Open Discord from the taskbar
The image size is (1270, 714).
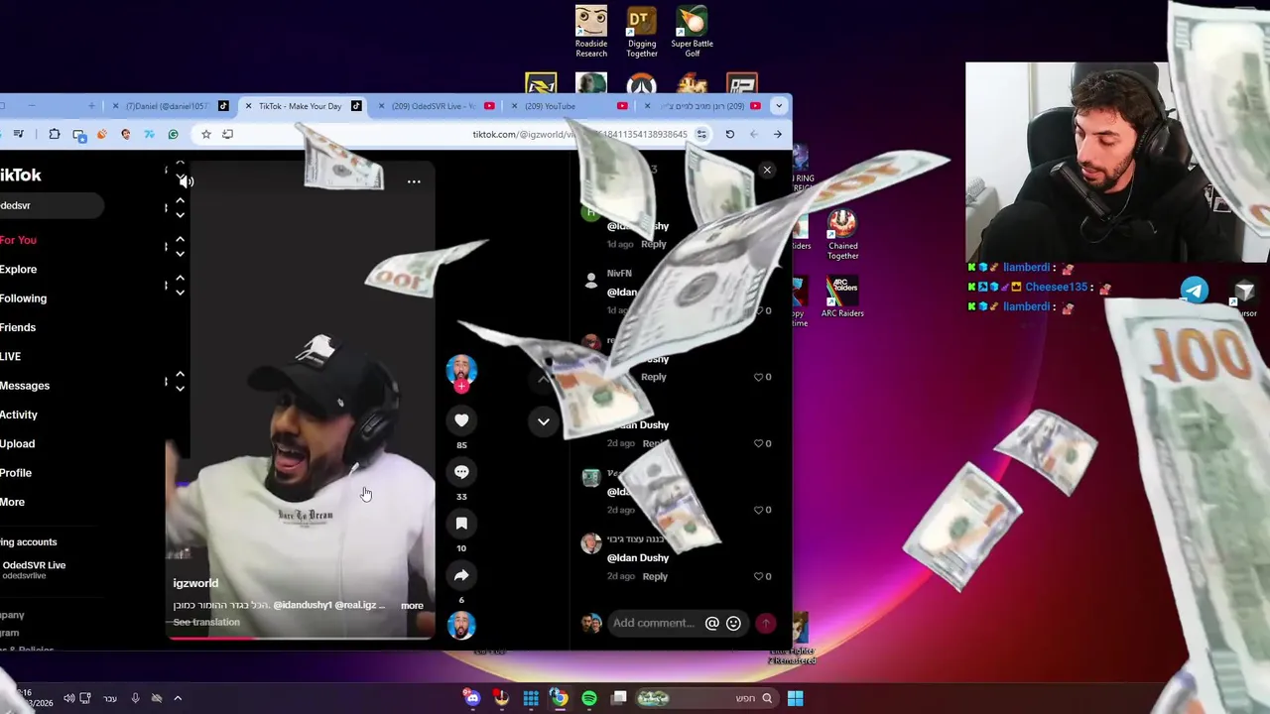[472, 698]
